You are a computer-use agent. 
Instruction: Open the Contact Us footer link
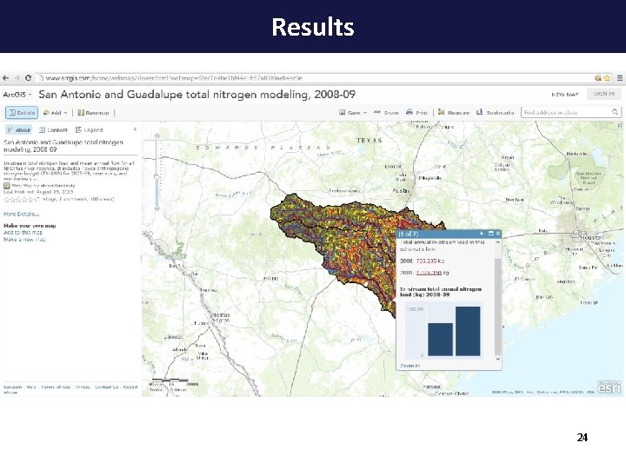tap(107, 387)
